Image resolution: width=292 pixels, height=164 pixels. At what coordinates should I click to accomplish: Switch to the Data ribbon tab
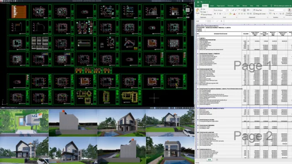[238, 6]
